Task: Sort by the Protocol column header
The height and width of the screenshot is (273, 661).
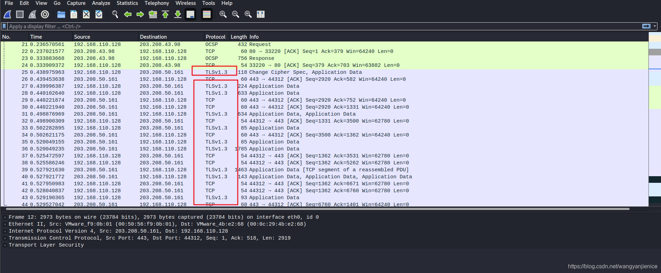Action: tap(217, 37)
